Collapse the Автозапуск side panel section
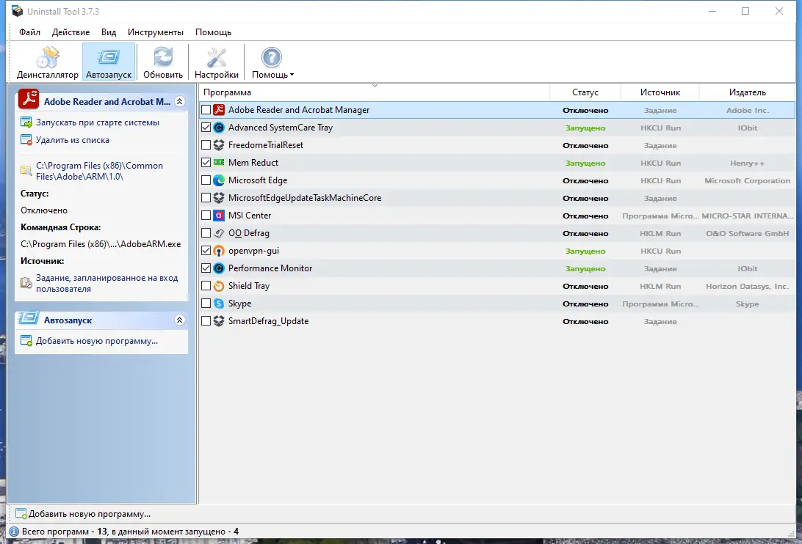 [179, 320]
